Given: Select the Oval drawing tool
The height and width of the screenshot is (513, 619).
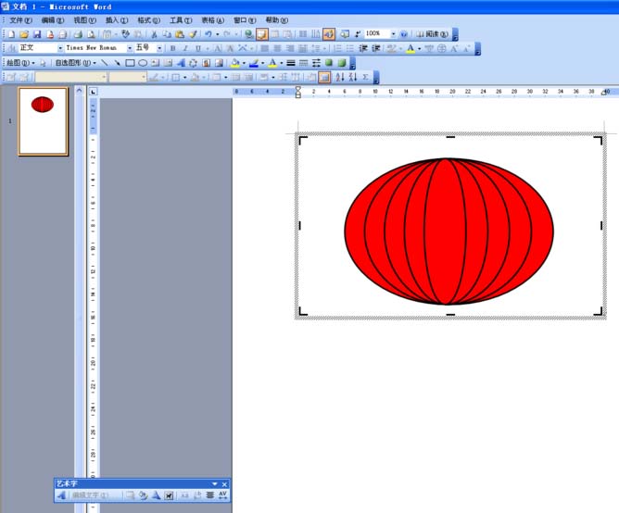Looking at the screenshot, I should click(x=143, y=63).
